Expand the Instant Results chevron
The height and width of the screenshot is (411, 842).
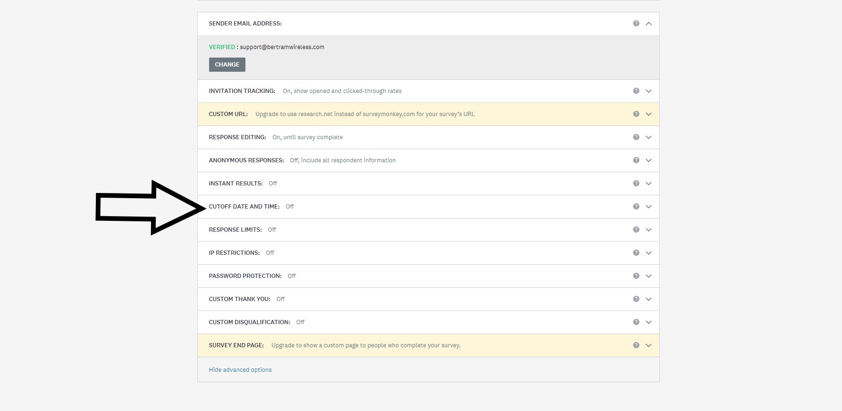[x=648, y=184]
